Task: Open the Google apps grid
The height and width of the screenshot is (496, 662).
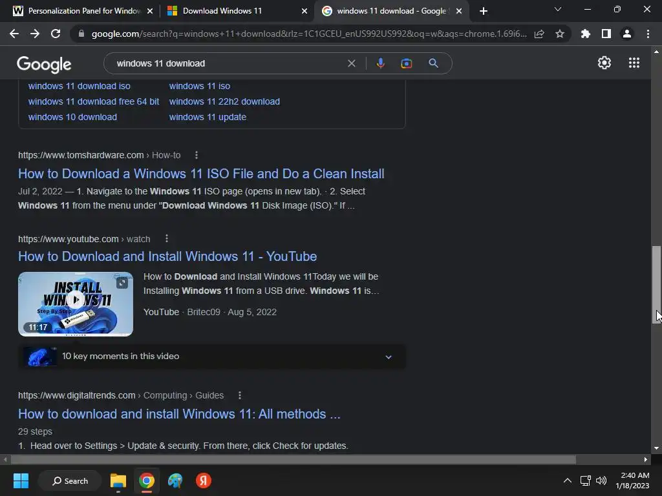Action: click(634, 63)
